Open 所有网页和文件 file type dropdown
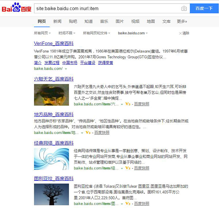219x209 pixels. pos(96,33)
